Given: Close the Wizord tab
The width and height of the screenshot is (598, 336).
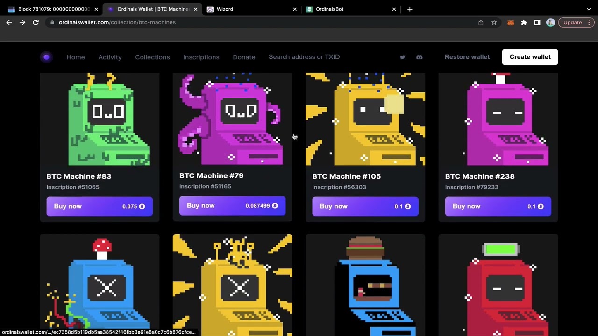Looking at the screenshot, I should (x=295, y=9).
